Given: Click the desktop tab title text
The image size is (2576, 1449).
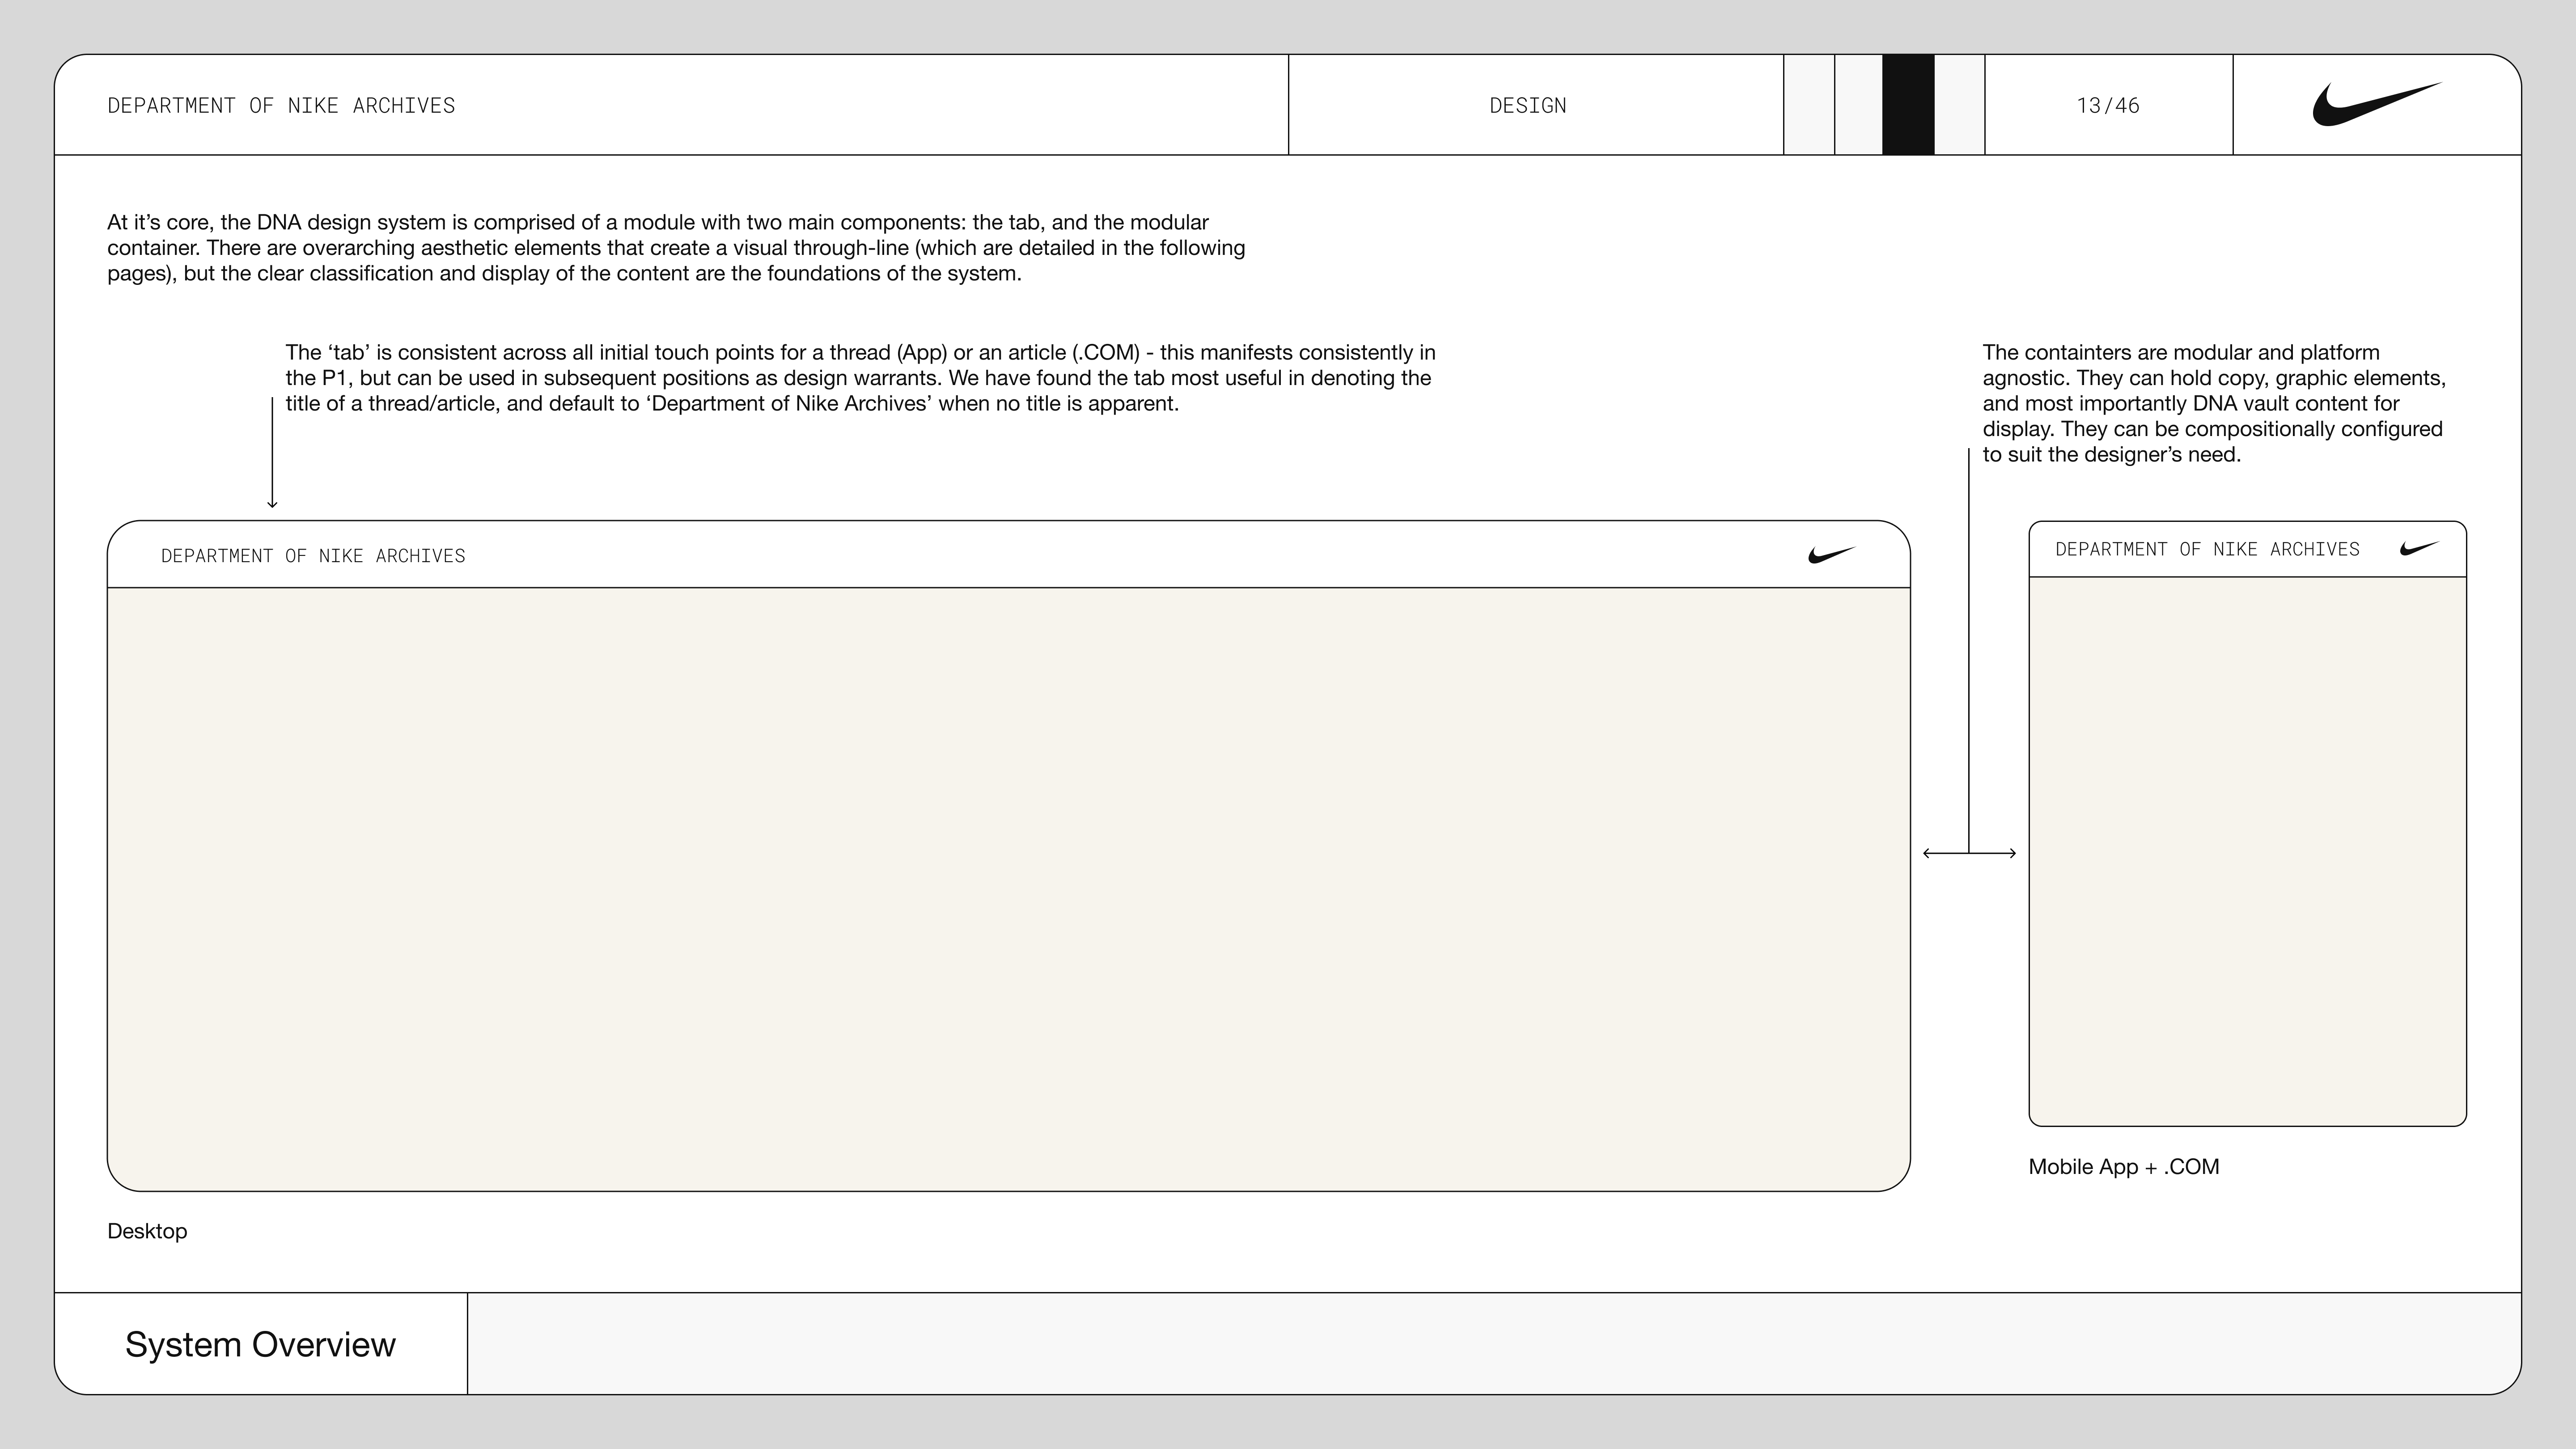Looking at the screenshot, I should pos(313,556).
